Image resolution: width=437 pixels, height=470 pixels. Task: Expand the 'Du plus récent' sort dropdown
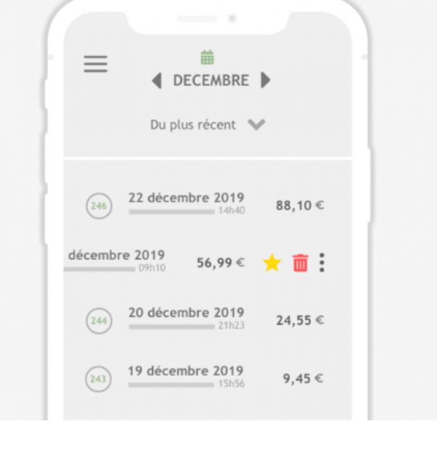coord(256,125)
